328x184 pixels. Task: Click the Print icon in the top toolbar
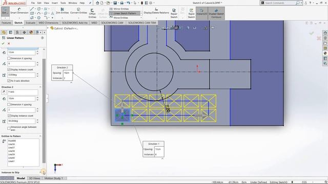(x=122, y=3)
